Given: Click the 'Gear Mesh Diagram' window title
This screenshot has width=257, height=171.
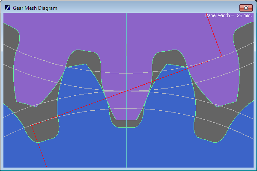Looking at the screenshot, I should coord(35,8).
